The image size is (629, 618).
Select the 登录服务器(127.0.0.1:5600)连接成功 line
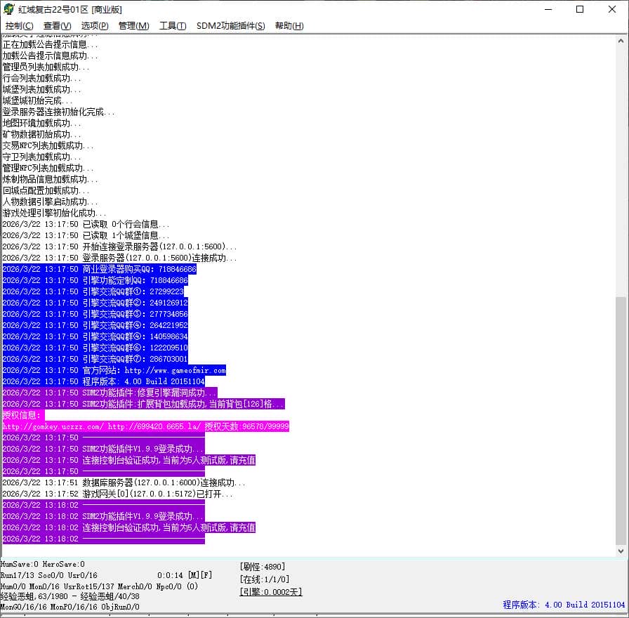(x=119, y=258)
